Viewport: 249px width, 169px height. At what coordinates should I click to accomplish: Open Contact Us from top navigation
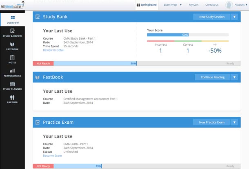click(212, 5)
